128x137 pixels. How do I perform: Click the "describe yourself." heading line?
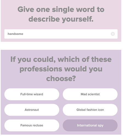point(61,19)
